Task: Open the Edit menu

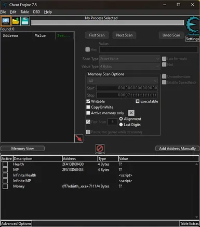Action: click(x=13, y=12)
